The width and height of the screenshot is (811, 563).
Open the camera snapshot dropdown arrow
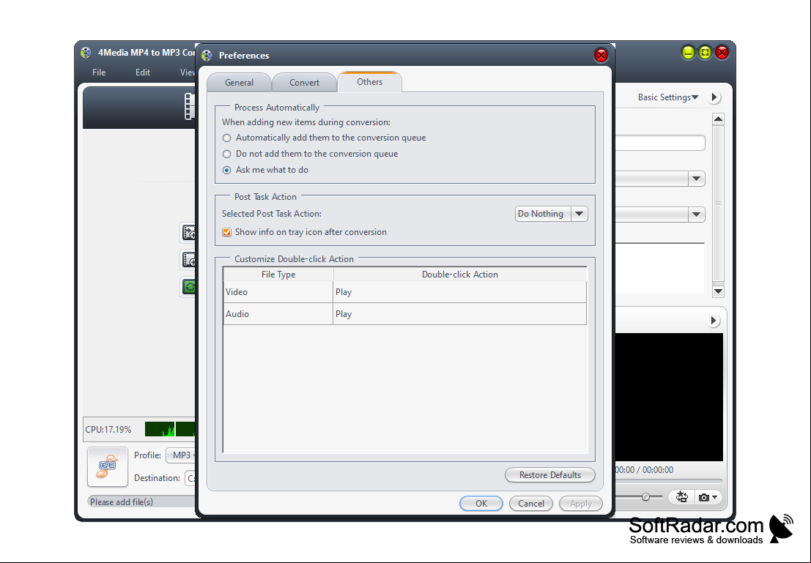(x=714, y=497)
